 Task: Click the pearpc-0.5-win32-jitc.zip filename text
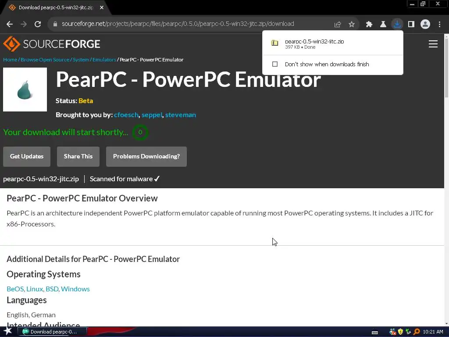click(x=41, y=179)
